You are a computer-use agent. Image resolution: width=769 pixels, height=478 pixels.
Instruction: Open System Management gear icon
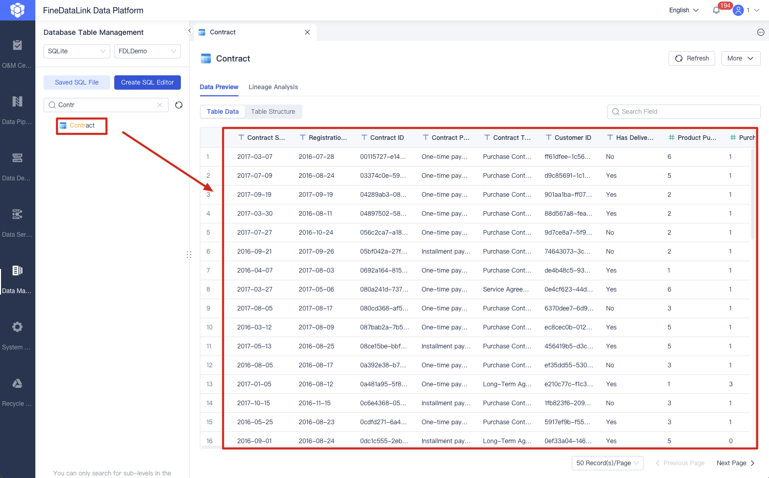pyautogui.click(x=17, y=327)
